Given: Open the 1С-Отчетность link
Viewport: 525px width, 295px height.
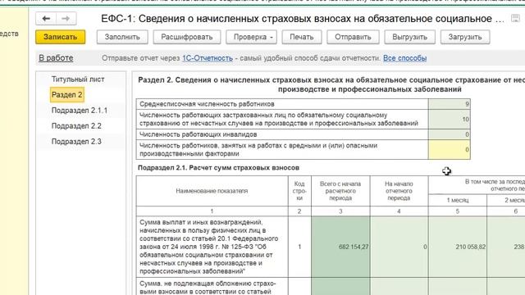Looking at the screenshot, I should tap(208, 58).
